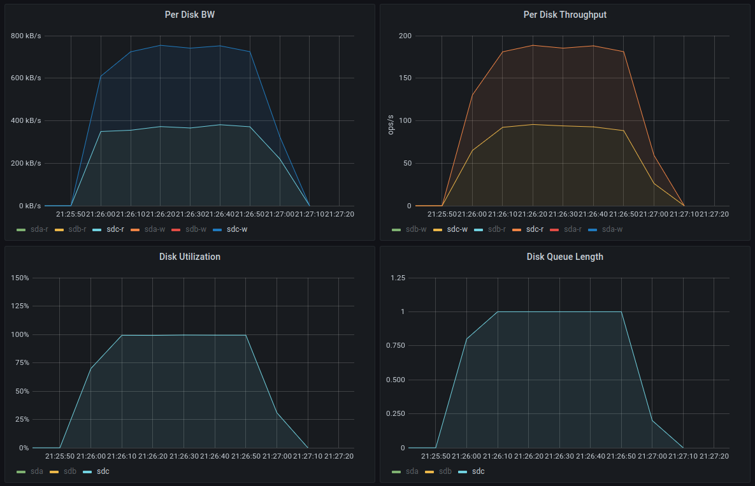The image size is (755, 486).
Task: Toggle sdb series in Disk Queue Length legend
Action: pos(445,471)
